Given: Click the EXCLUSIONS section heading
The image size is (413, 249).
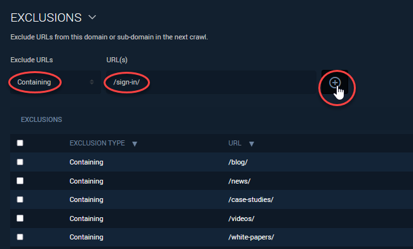Looking at the screenshot, I should click(x=46, y=18).
